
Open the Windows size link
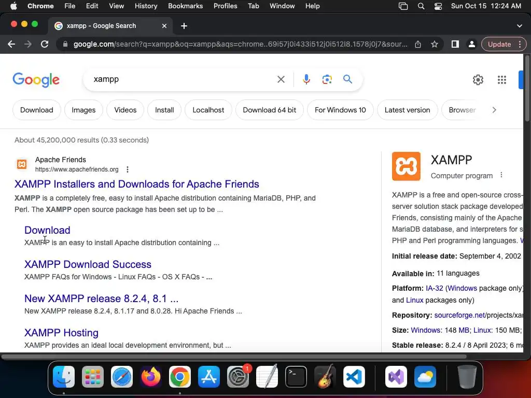[x=426, y=330]
